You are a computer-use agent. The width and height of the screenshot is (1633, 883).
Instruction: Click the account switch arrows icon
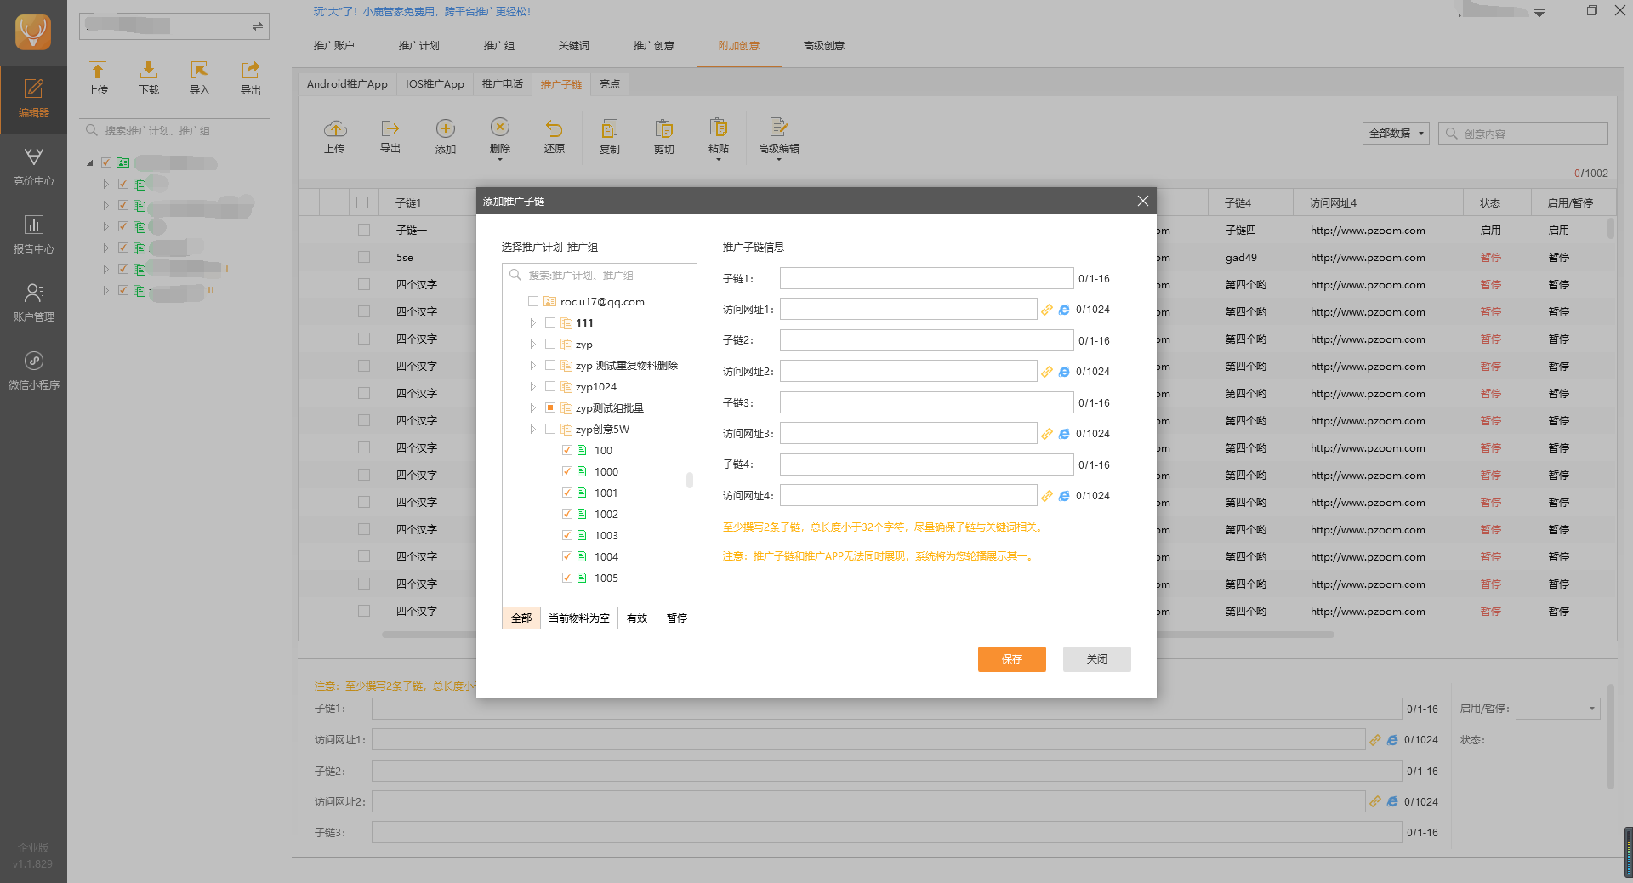point(257,26)
